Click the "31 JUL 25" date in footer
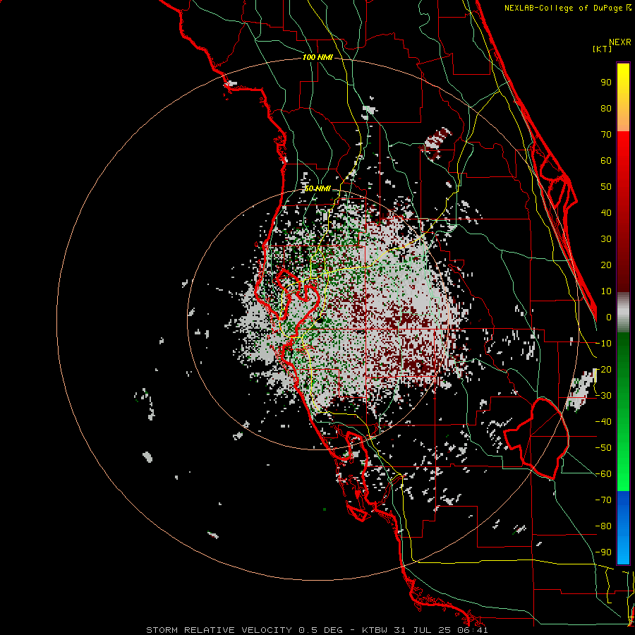Image resolution: width=635 pixels, height=635 pixels. [422, 630]
